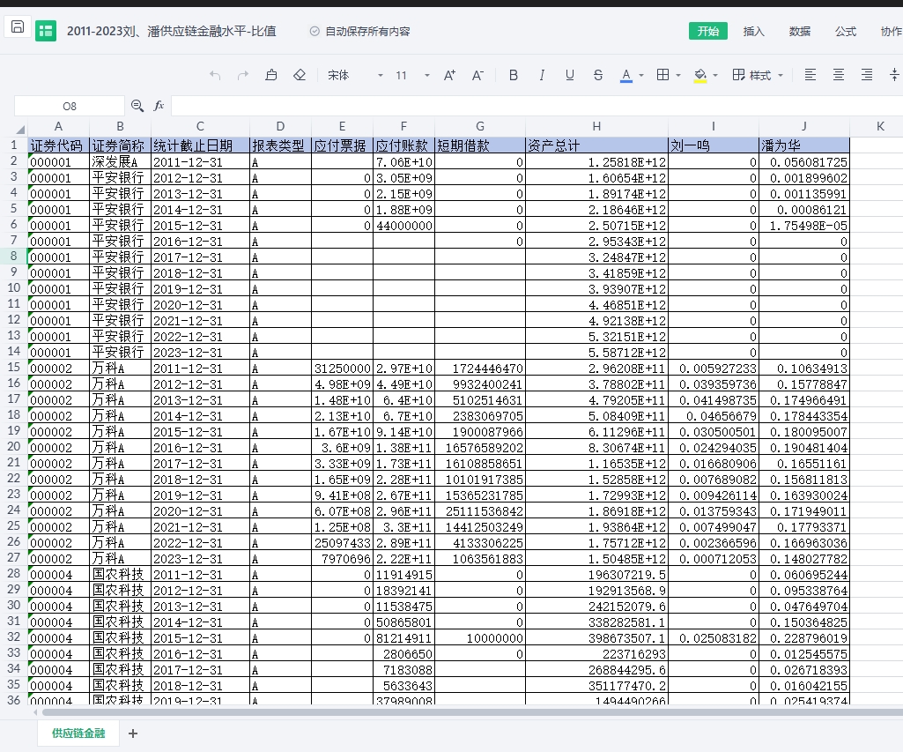This screenshot has height=752, width=903.
Task: Open the 宋体 font name dropdown
Action: point(355,76)
